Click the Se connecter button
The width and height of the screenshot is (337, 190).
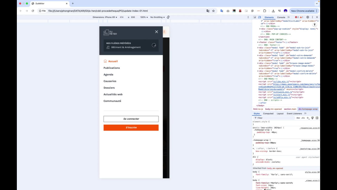(131, 119)
